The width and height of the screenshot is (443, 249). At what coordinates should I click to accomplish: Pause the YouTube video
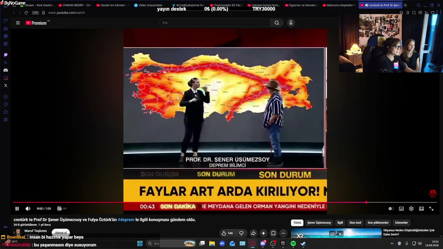[x=17, y=209]
